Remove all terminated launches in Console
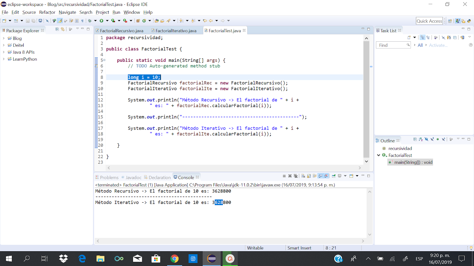 click(x=296, y=176)
